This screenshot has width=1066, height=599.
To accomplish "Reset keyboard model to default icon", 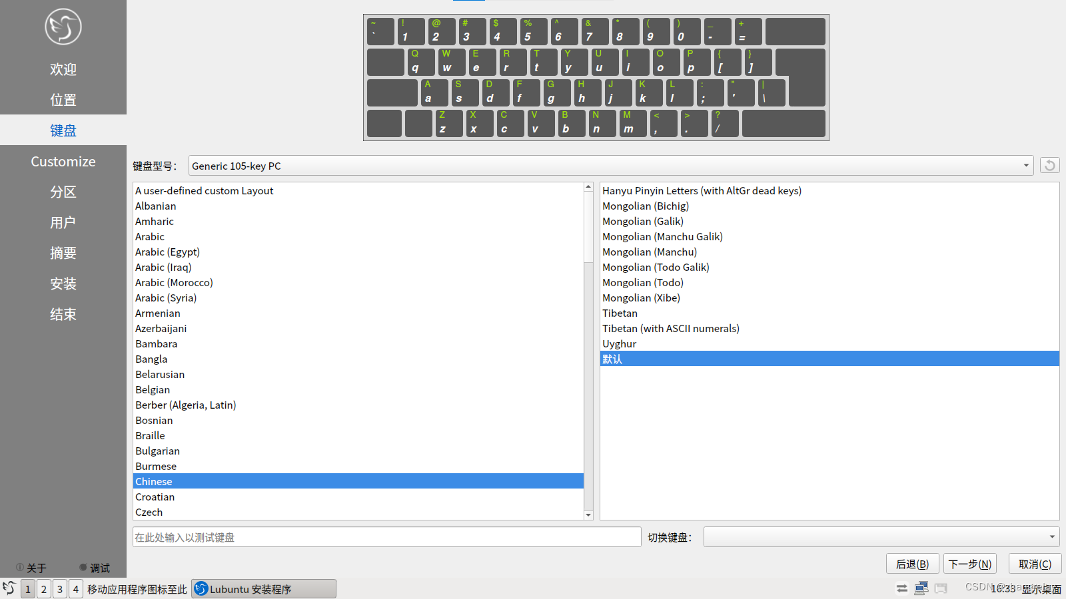I will (x=1050, y=166).
